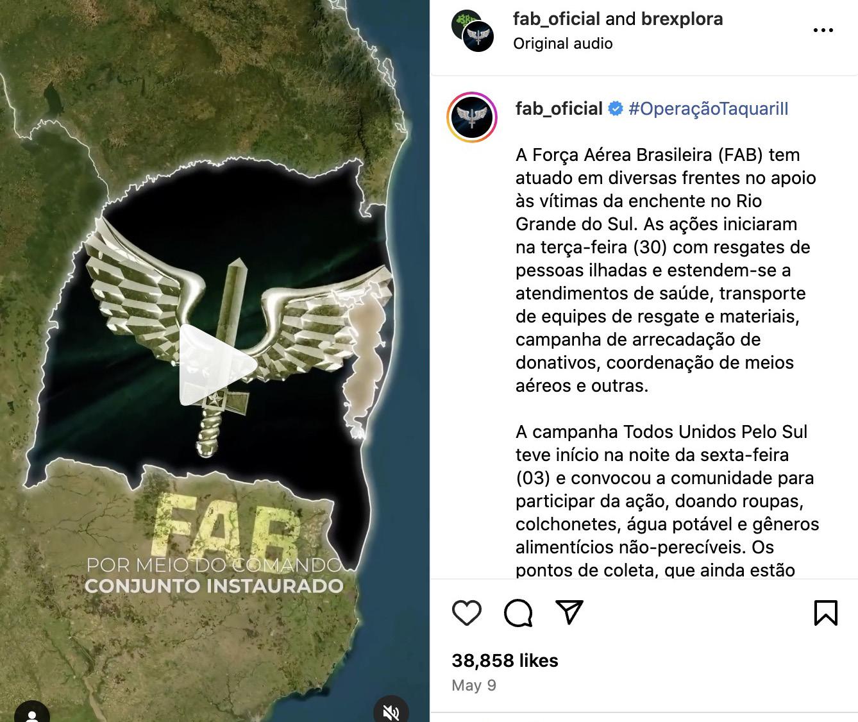This screenshot has height=722, width=858.
Task: Open the stacked profile avatars in header
Action: click(x=473, y=31)
